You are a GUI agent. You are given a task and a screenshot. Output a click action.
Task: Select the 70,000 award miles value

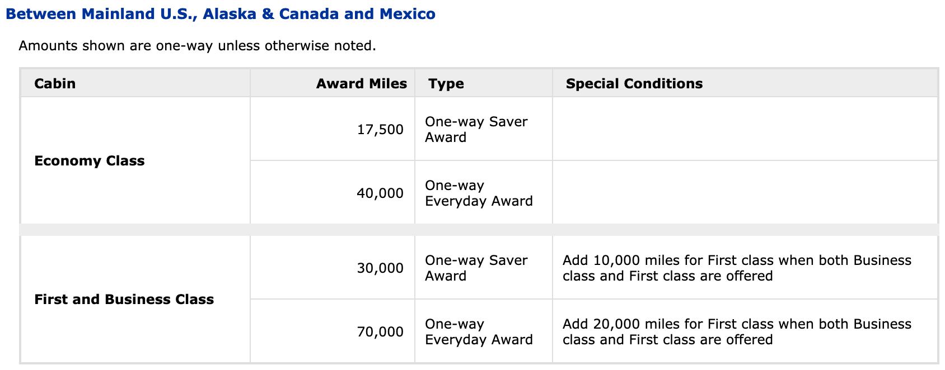click(x=380, y=332)
